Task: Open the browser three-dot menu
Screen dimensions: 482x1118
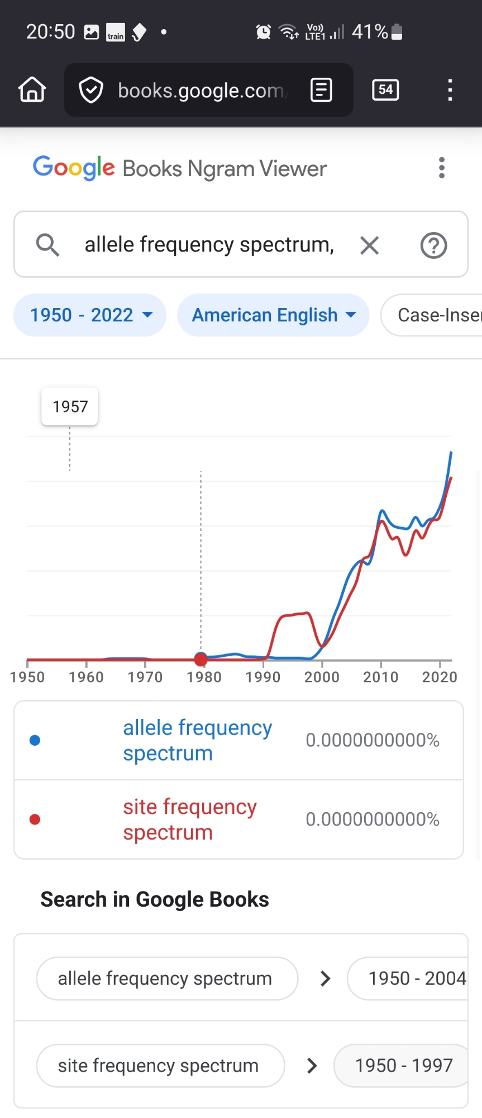Action: [x=450, y=90]
